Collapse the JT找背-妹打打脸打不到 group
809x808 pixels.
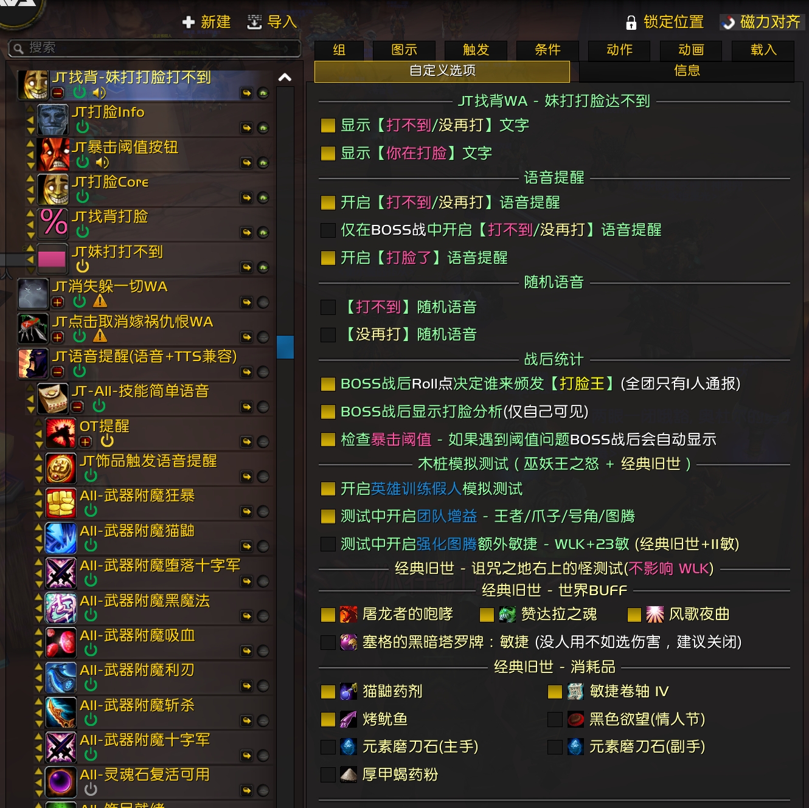tap(58, 94)
